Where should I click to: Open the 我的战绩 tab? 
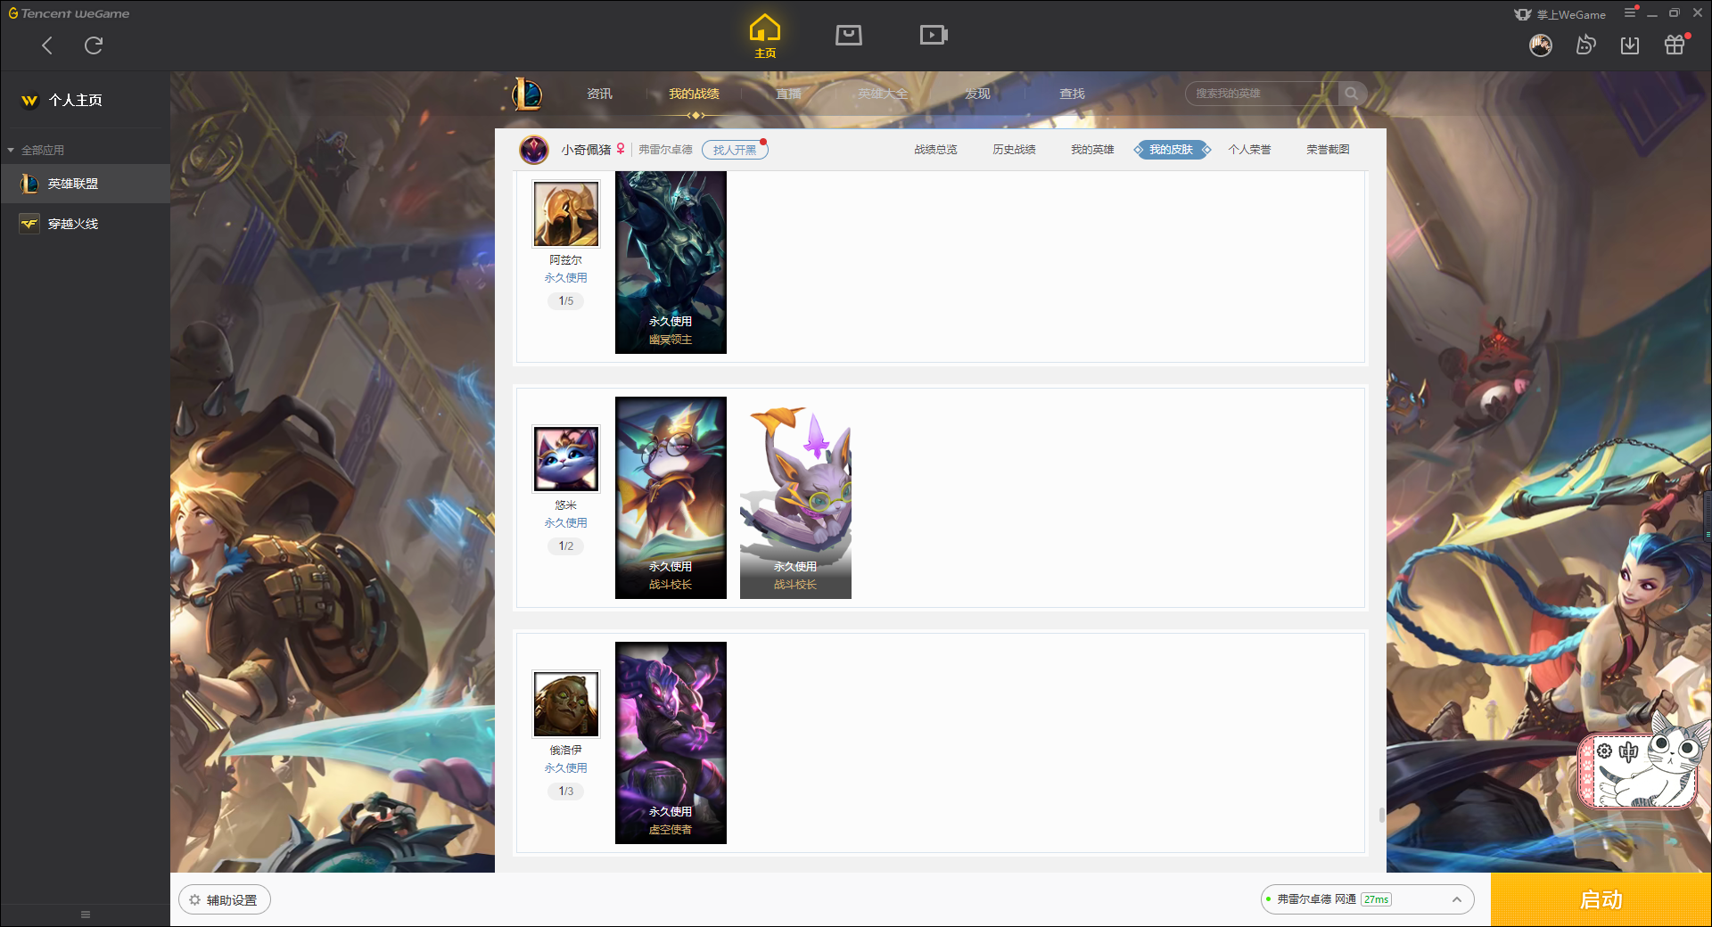coord(694,94)
